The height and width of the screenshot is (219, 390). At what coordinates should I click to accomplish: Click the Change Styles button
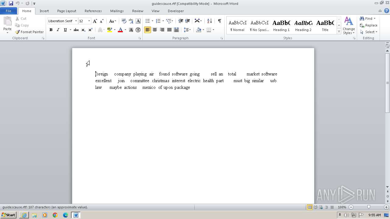349,26
